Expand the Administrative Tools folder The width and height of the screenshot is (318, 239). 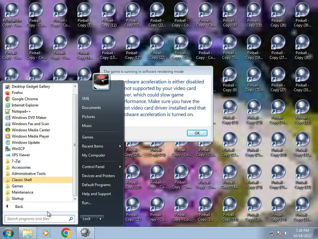(x=38, y=174)
